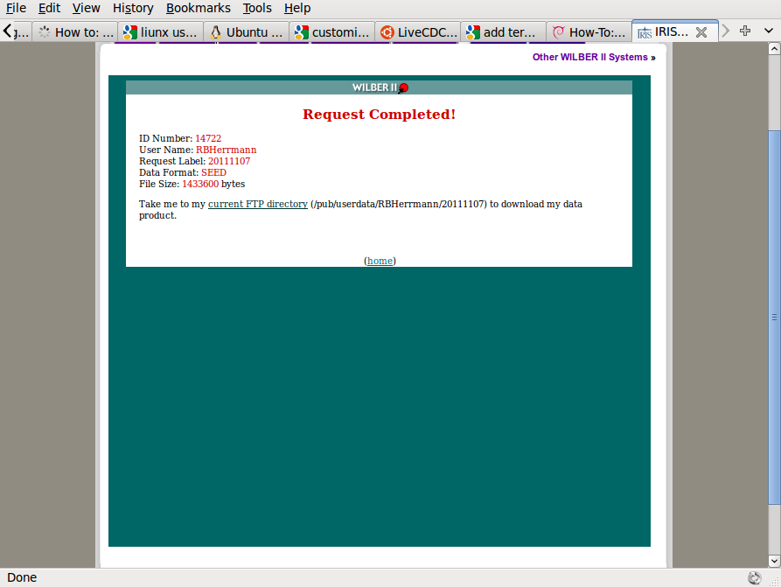Screen dimensions: 781x587
Task: Click the Tux penguin icon on Ubuntu tab
Action: [x=216, y=32]
